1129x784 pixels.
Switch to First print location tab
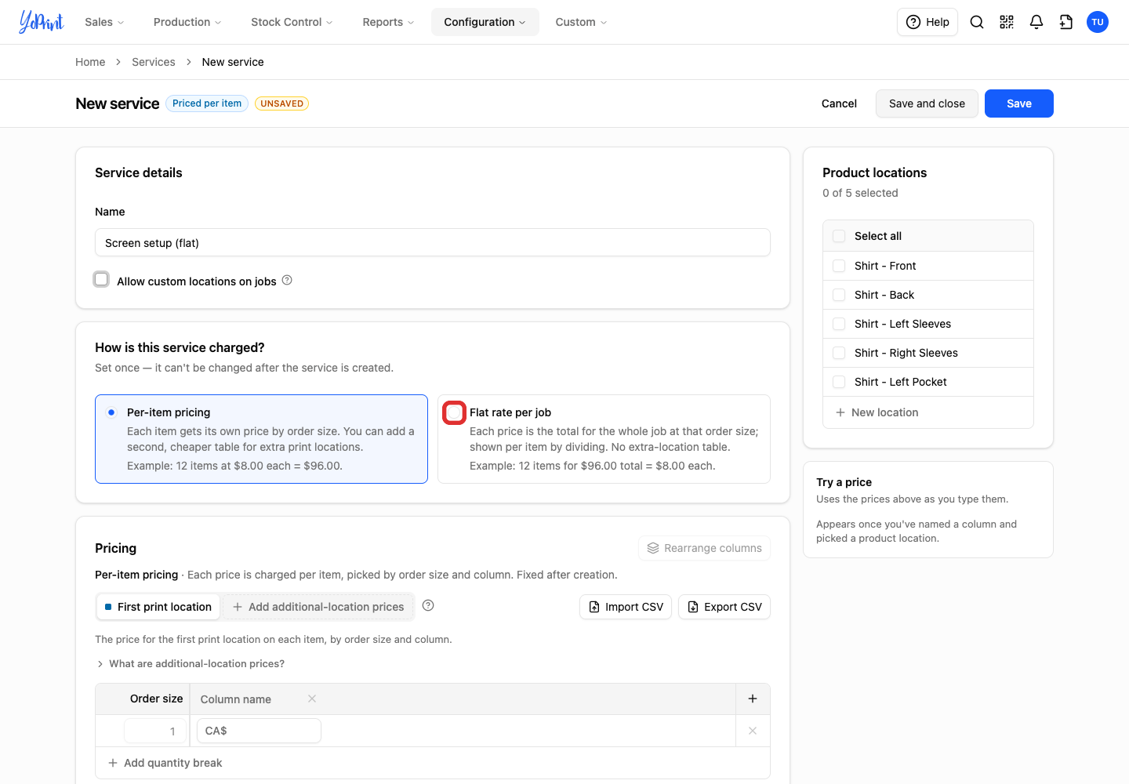(x=158, y=607)
